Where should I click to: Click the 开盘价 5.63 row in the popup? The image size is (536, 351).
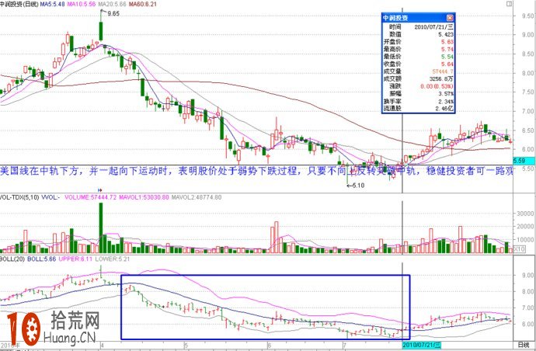click(x=418, y=42)
